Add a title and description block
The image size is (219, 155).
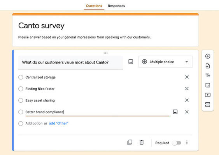208,76
